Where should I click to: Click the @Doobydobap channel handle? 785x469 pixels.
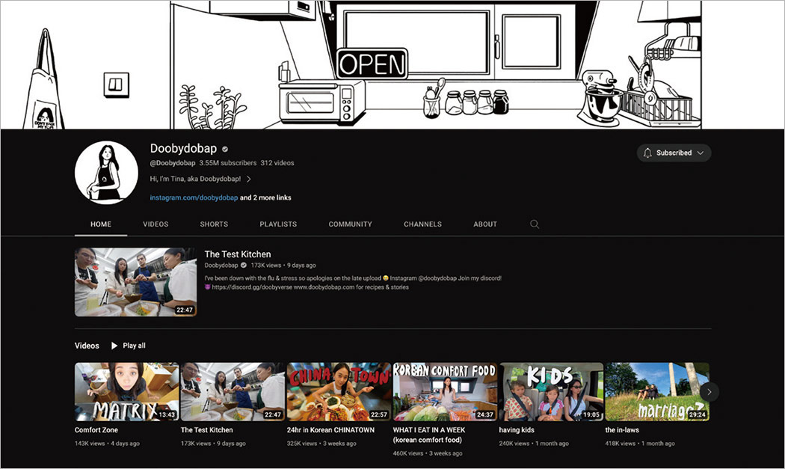coord(173,163)
